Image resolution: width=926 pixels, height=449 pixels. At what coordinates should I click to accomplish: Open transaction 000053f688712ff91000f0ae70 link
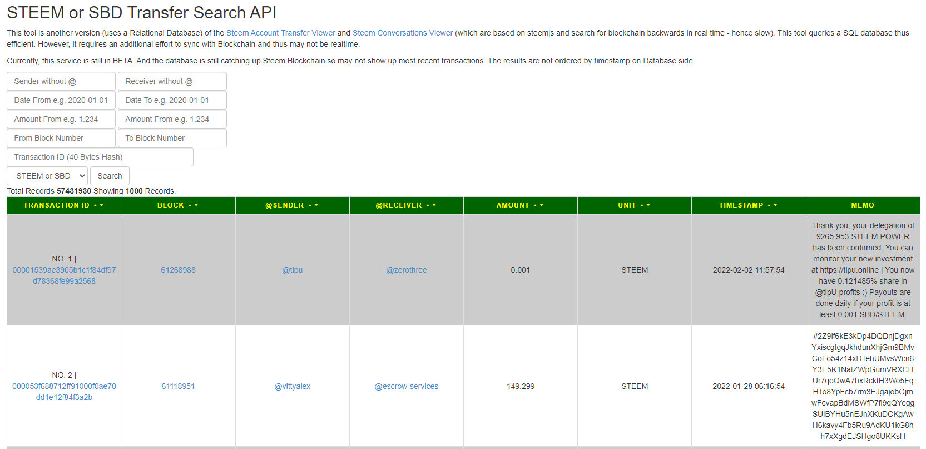[x=64, y=392]
